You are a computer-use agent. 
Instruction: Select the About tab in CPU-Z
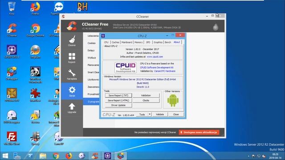tap(177, 42)
